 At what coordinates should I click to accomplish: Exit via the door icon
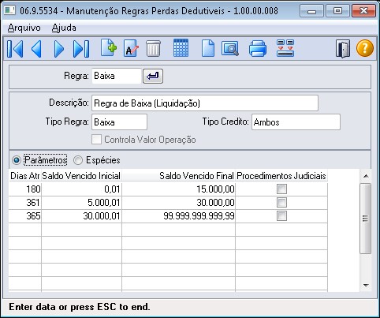[343, 49]
